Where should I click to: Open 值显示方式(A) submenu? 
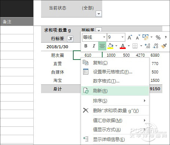115,129
